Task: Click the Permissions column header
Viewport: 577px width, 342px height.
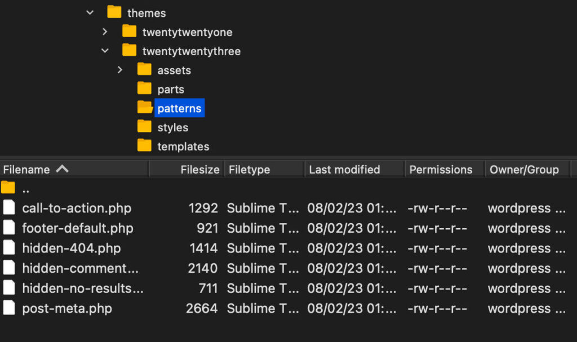Action: pyautogui.click(x=441, y=170)
